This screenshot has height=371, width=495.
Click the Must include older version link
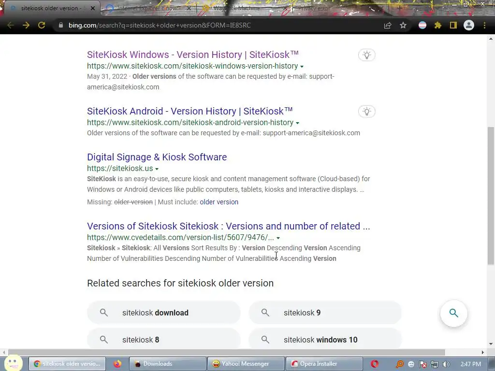(219, 202)
